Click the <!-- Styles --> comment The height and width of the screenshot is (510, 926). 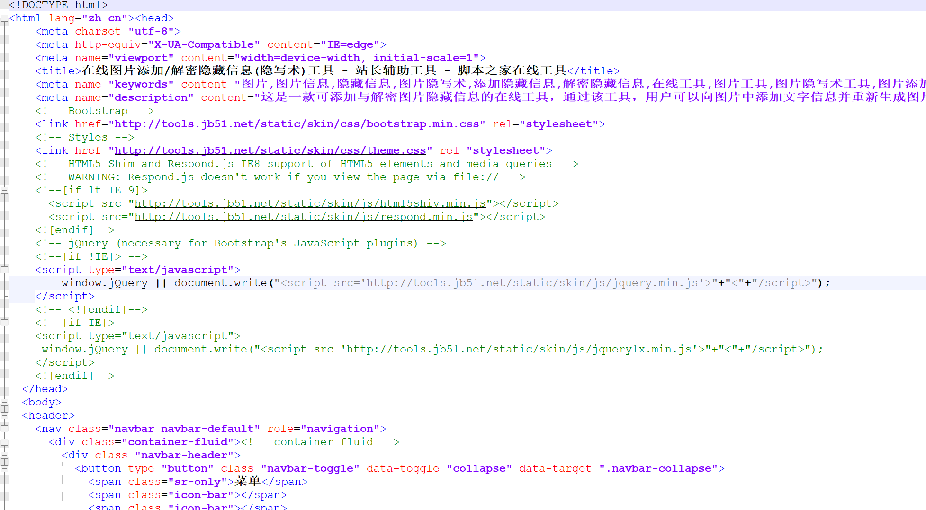(85, 137)
